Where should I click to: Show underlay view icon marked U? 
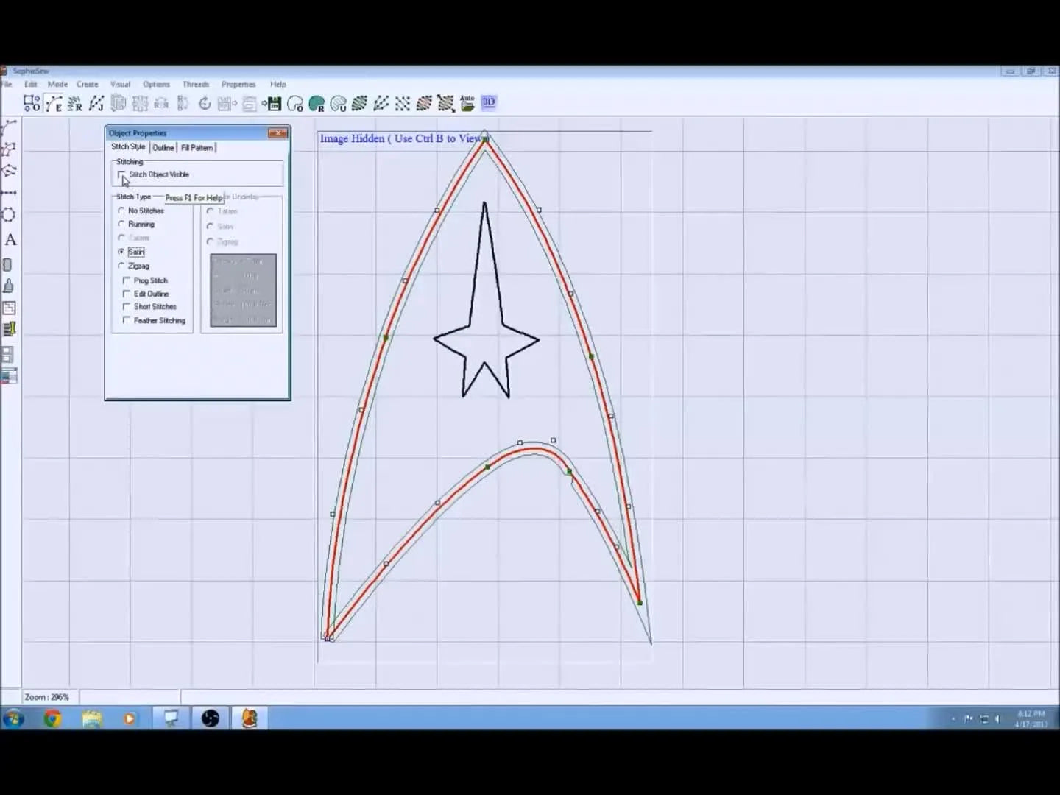click(x=338, y=103)
